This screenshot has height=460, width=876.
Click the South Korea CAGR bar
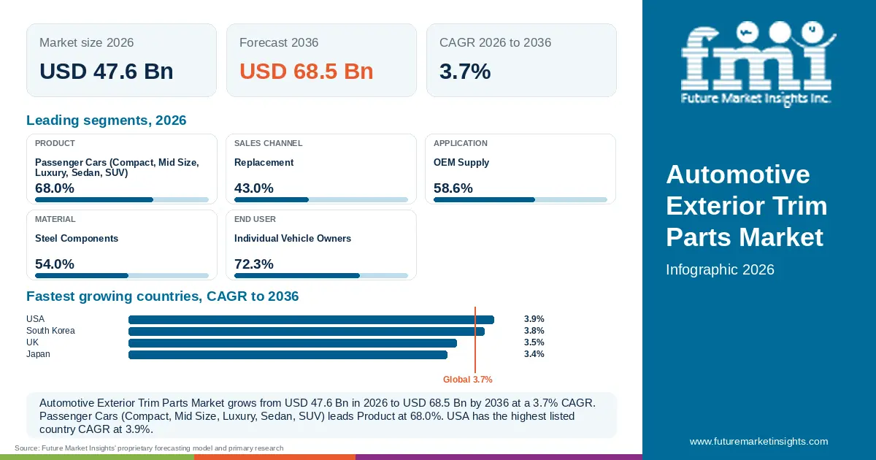307,331
